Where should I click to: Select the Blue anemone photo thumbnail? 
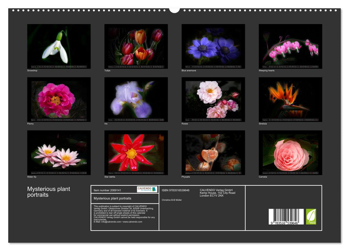(213, 46)
